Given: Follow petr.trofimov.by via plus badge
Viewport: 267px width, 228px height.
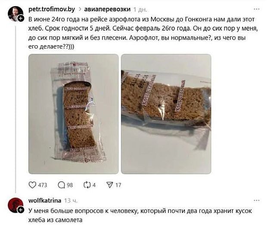Looking at the screenshot, I should pos(21,18).
